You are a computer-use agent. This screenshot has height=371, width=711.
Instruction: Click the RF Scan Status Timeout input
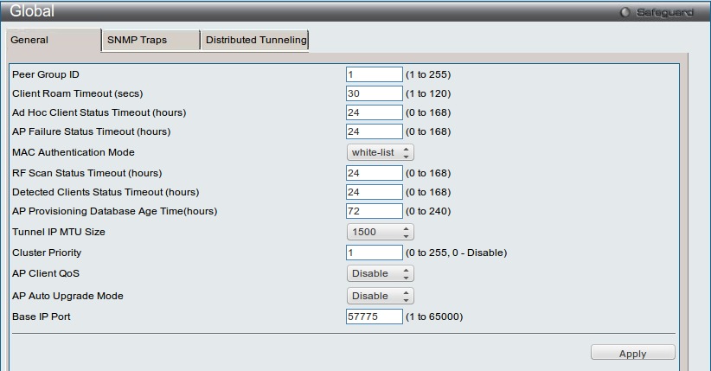click(374, 173)
